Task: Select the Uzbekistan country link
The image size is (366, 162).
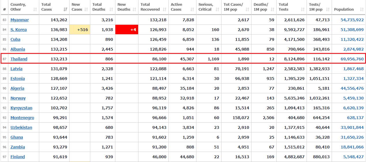Action: (x=21, y=127)
